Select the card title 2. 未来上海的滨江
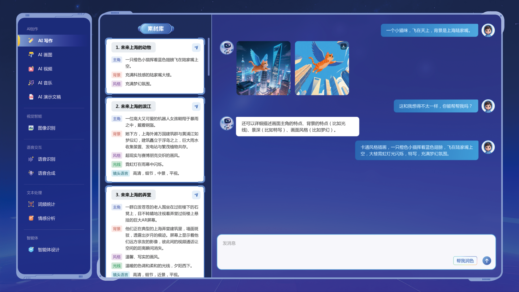Screen dimensions: 519x292 (133, 106)
